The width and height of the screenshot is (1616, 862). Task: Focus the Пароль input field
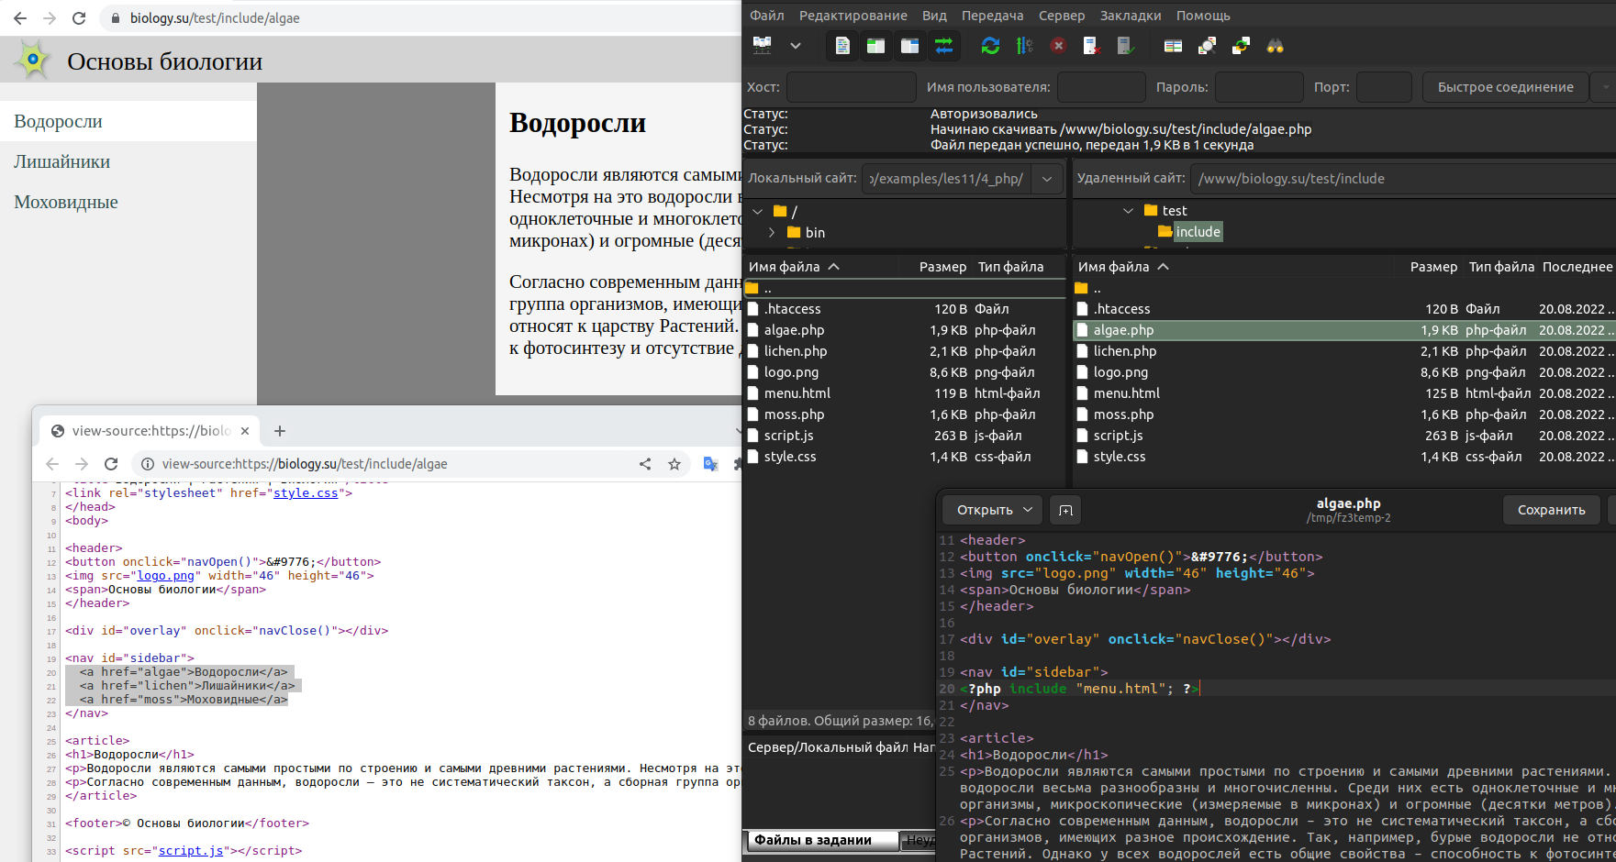[1259, 87]
